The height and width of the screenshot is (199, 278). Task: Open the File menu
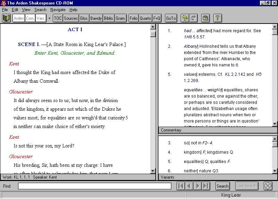pyautogui.click(x=5, y=10)
